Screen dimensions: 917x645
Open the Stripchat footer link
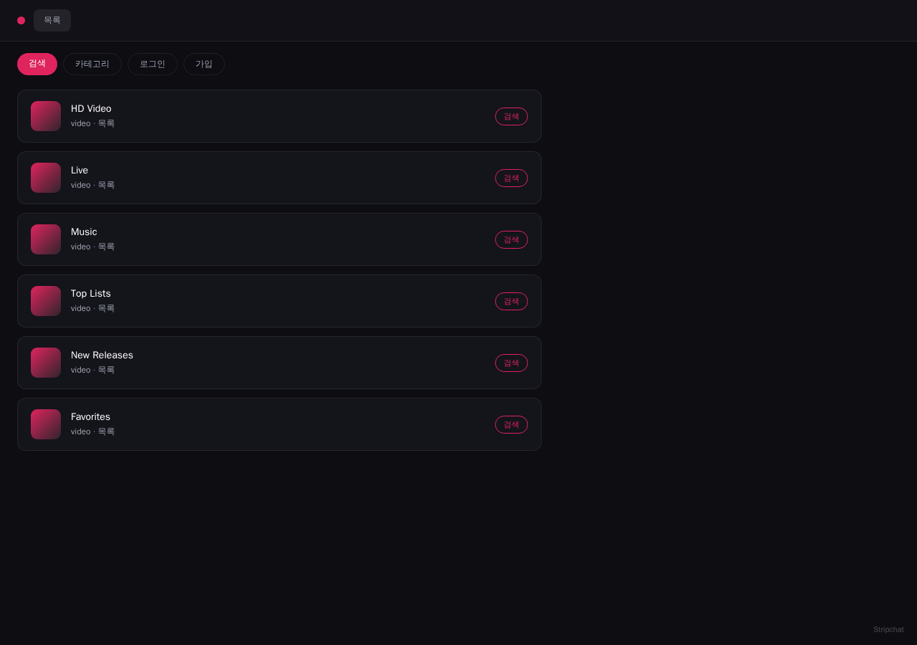click(x=888, y=629)
